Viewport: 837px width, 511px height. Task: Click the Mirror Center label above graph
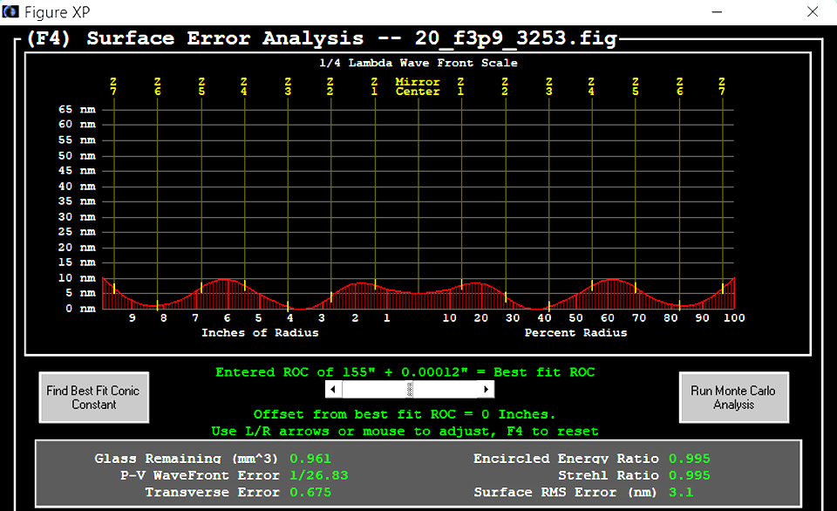coord(418,86)
